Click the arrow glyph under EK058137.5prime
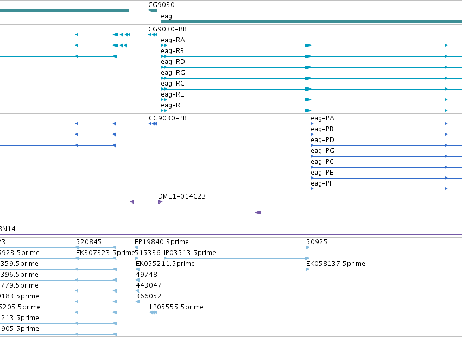Screen dimensions: 462x337 point(308,269)
